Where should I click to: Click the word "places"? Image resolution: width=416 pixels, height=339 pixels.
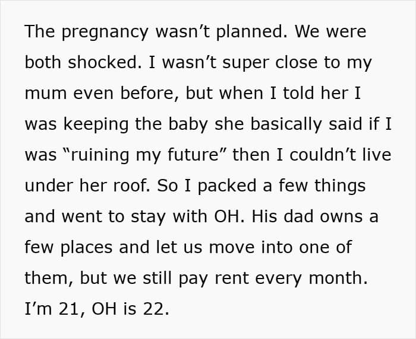click(81, 248)
